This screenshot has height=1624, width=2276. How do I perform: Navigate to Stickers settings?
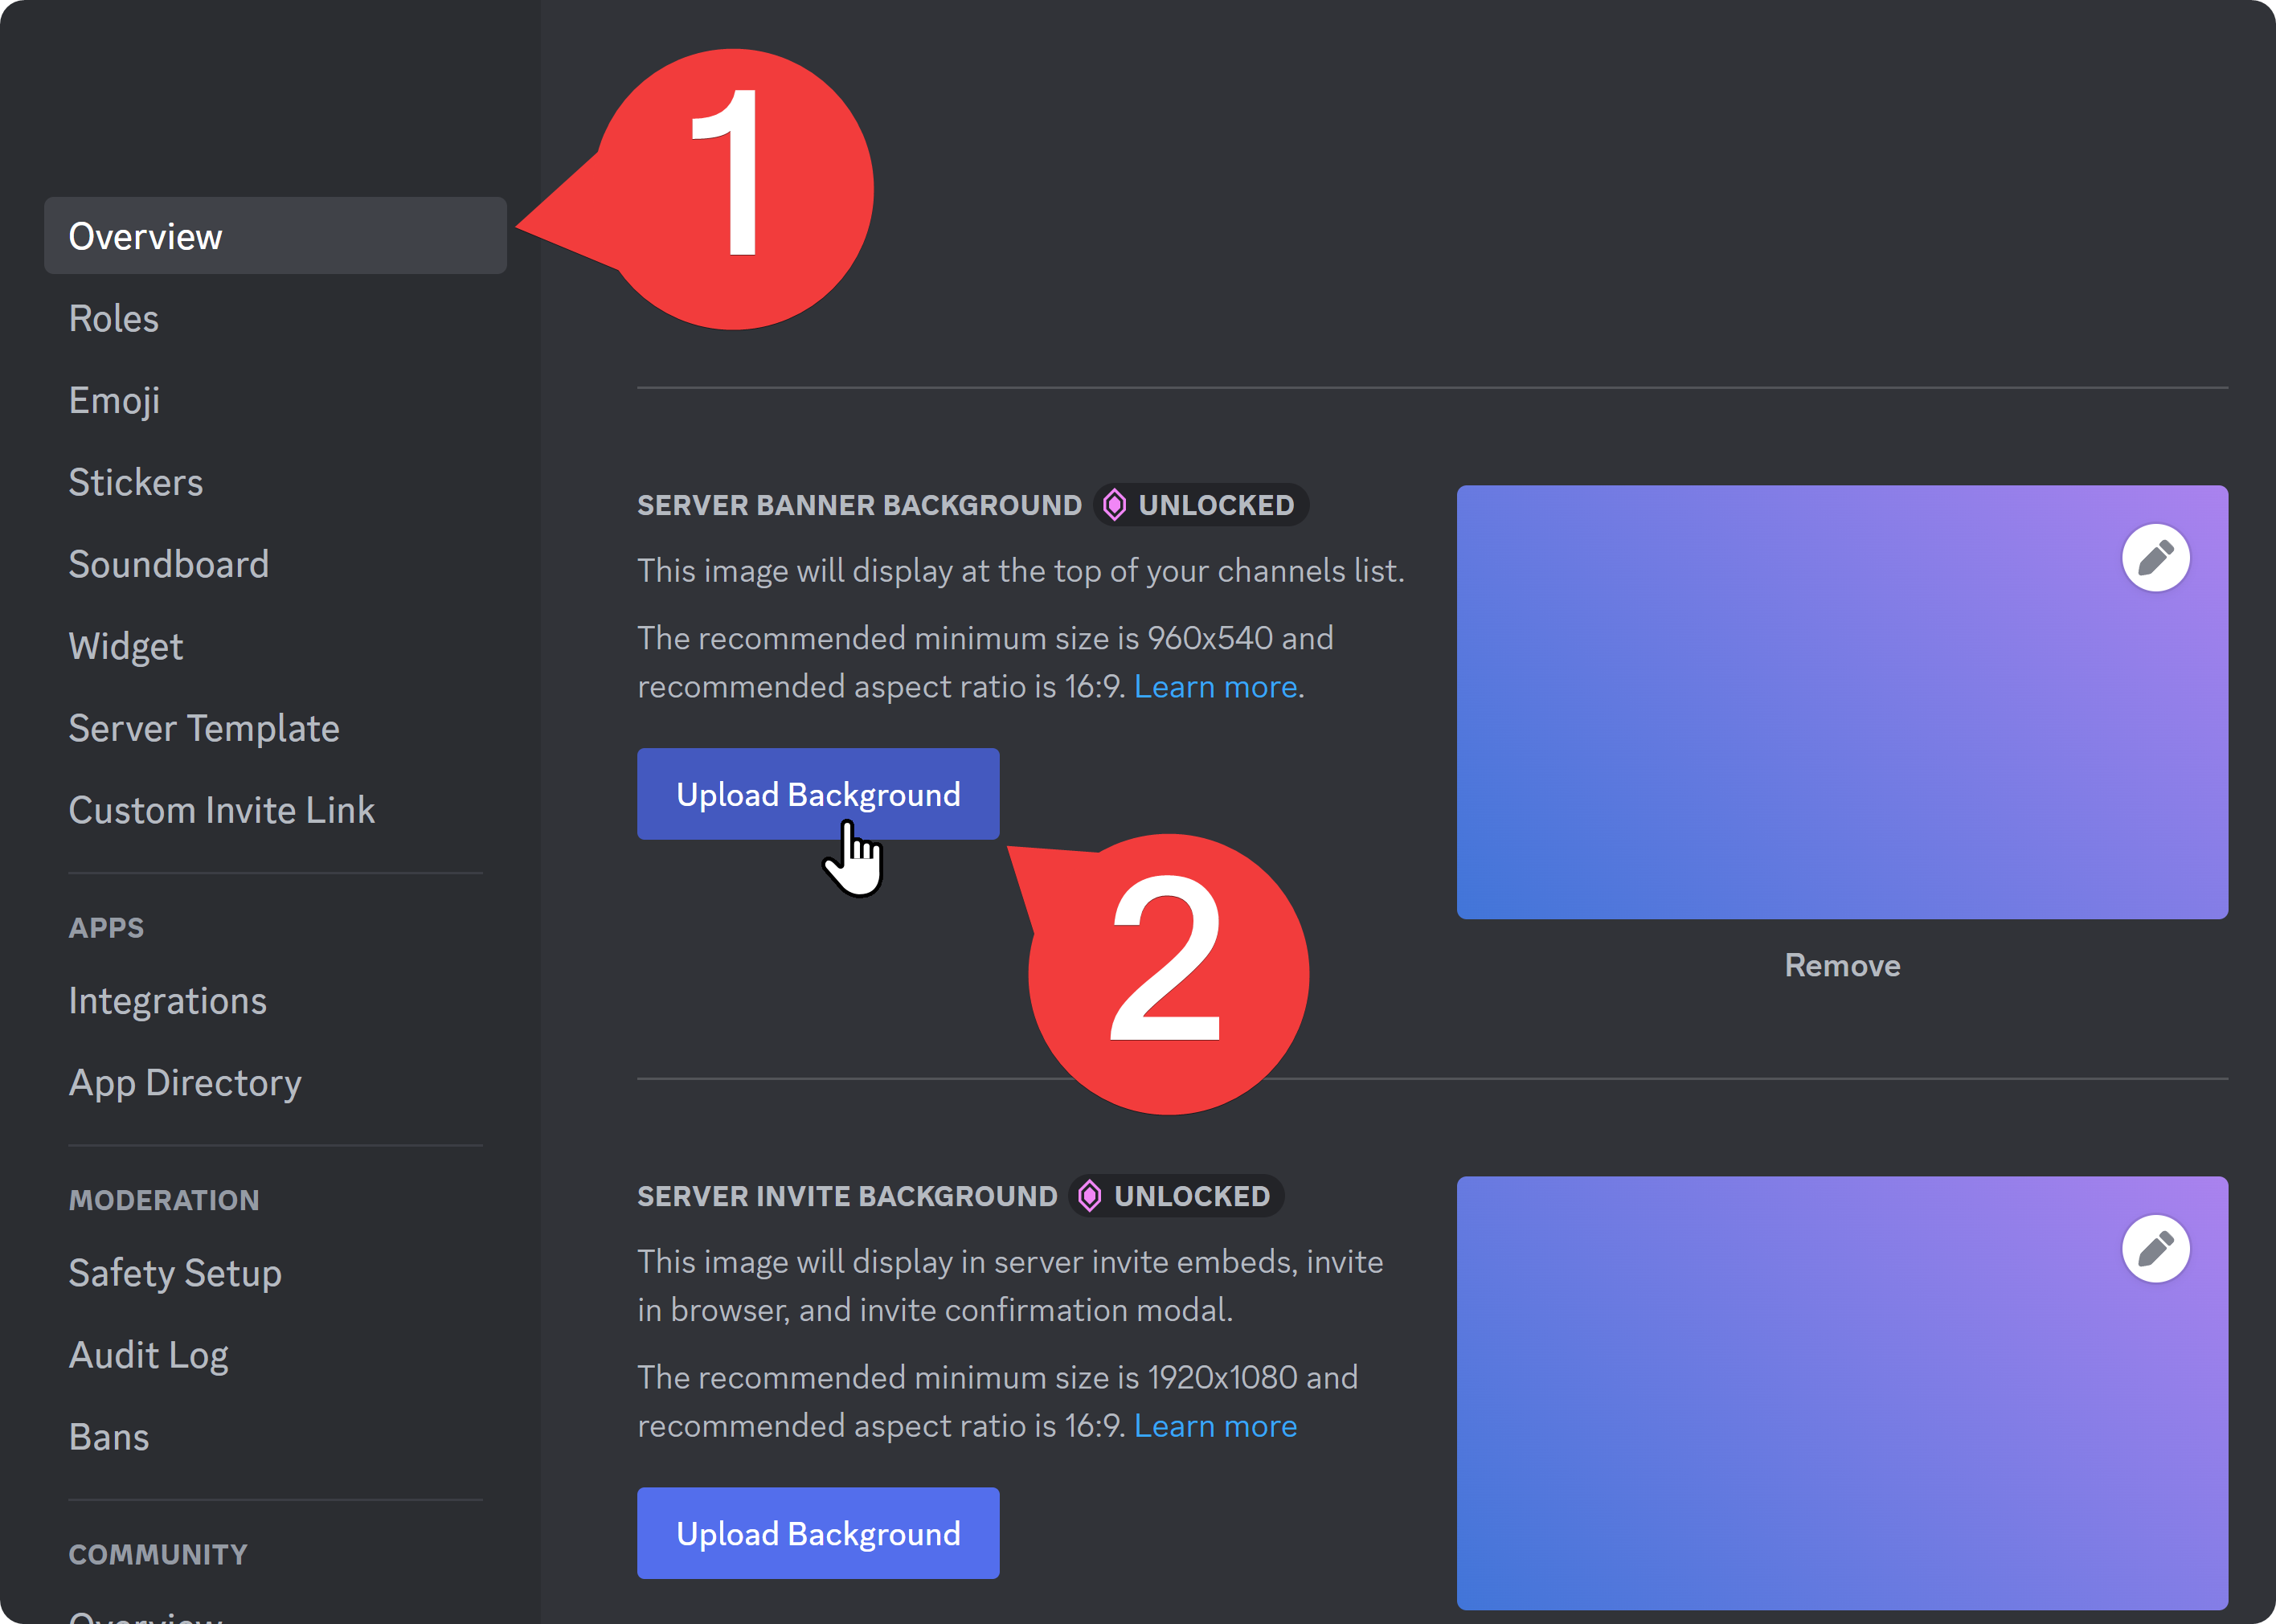tap(135, 482)
